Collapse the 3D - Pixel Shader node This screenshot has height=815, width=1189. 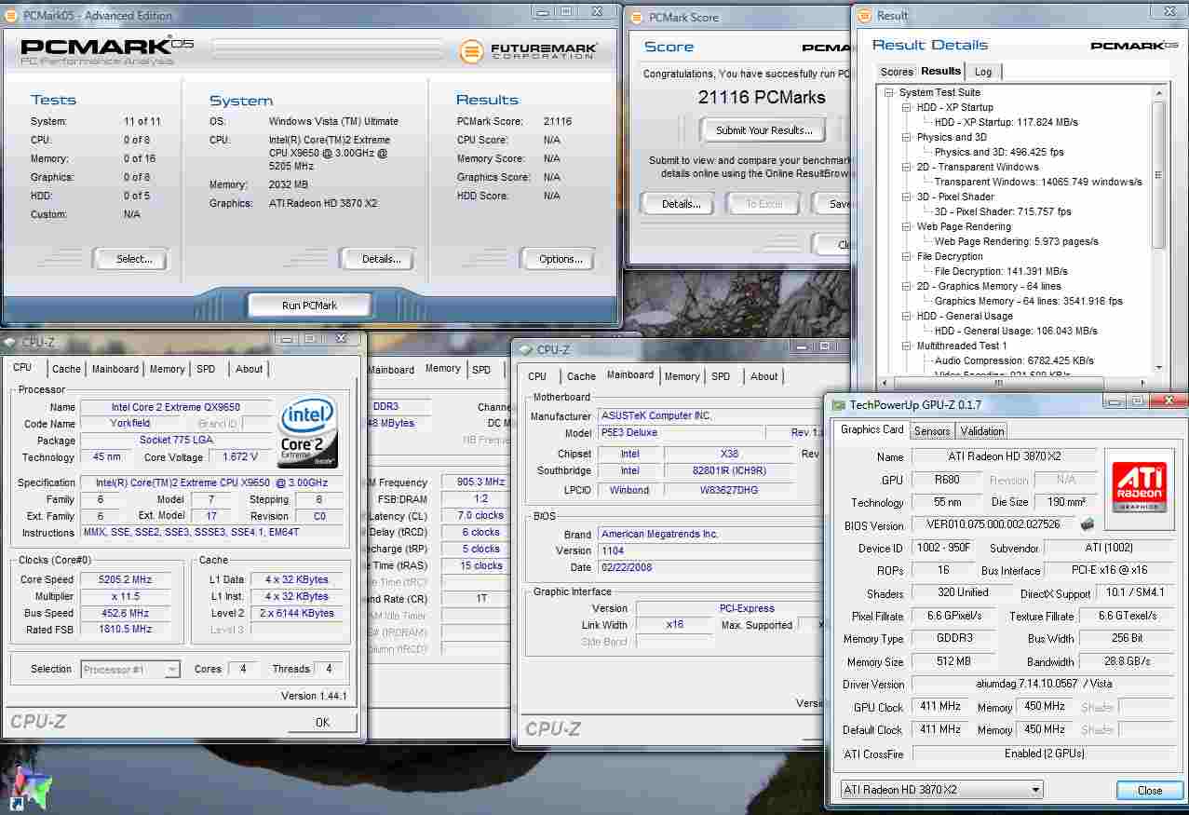(907, 197)
